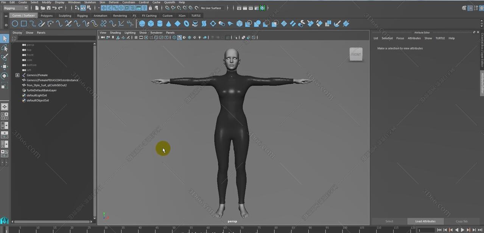Open the Renderer menu in the viewport panel
The height and width of the screenshot is (233, 484).
[156, 33]
